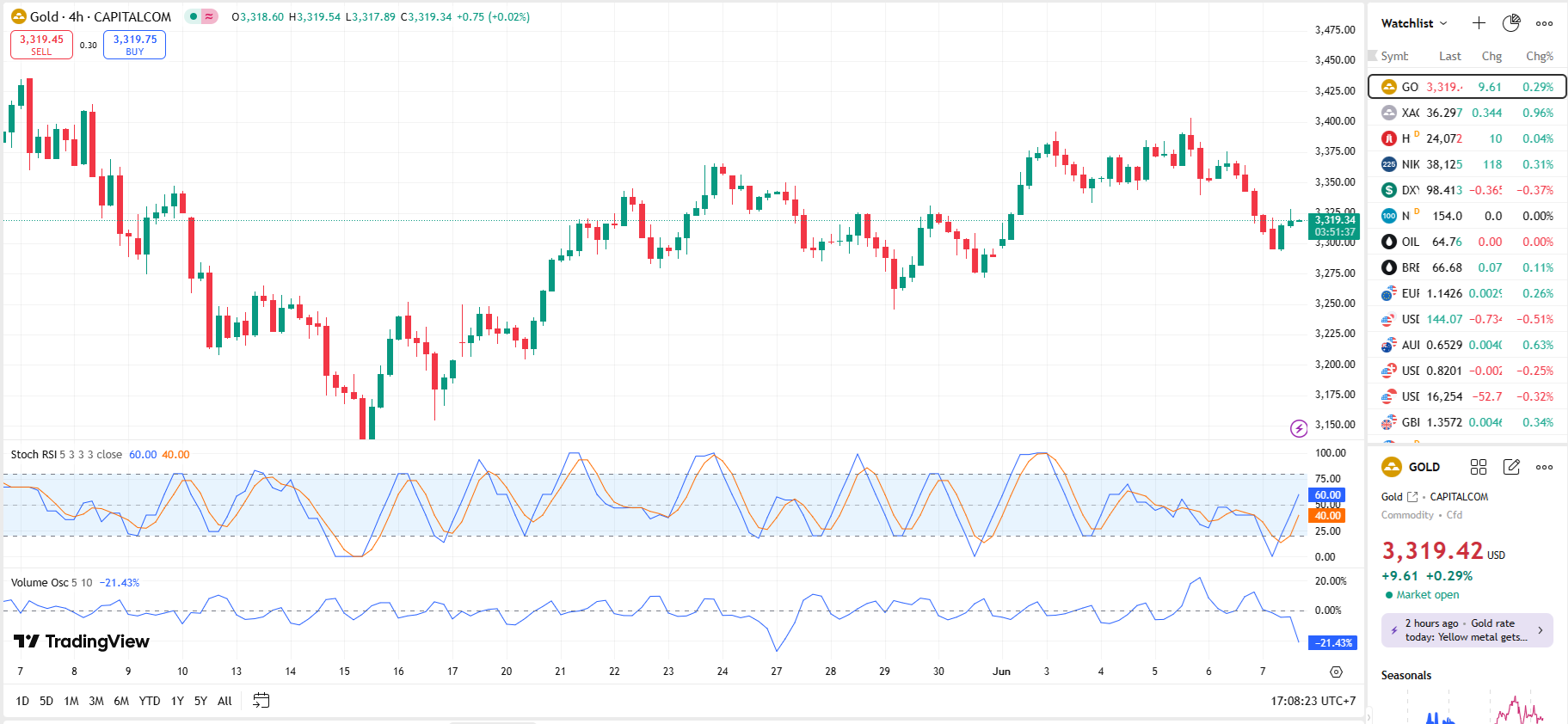Click the grid layout icon beside GOLD
1568x724 pixels.
1479,467
